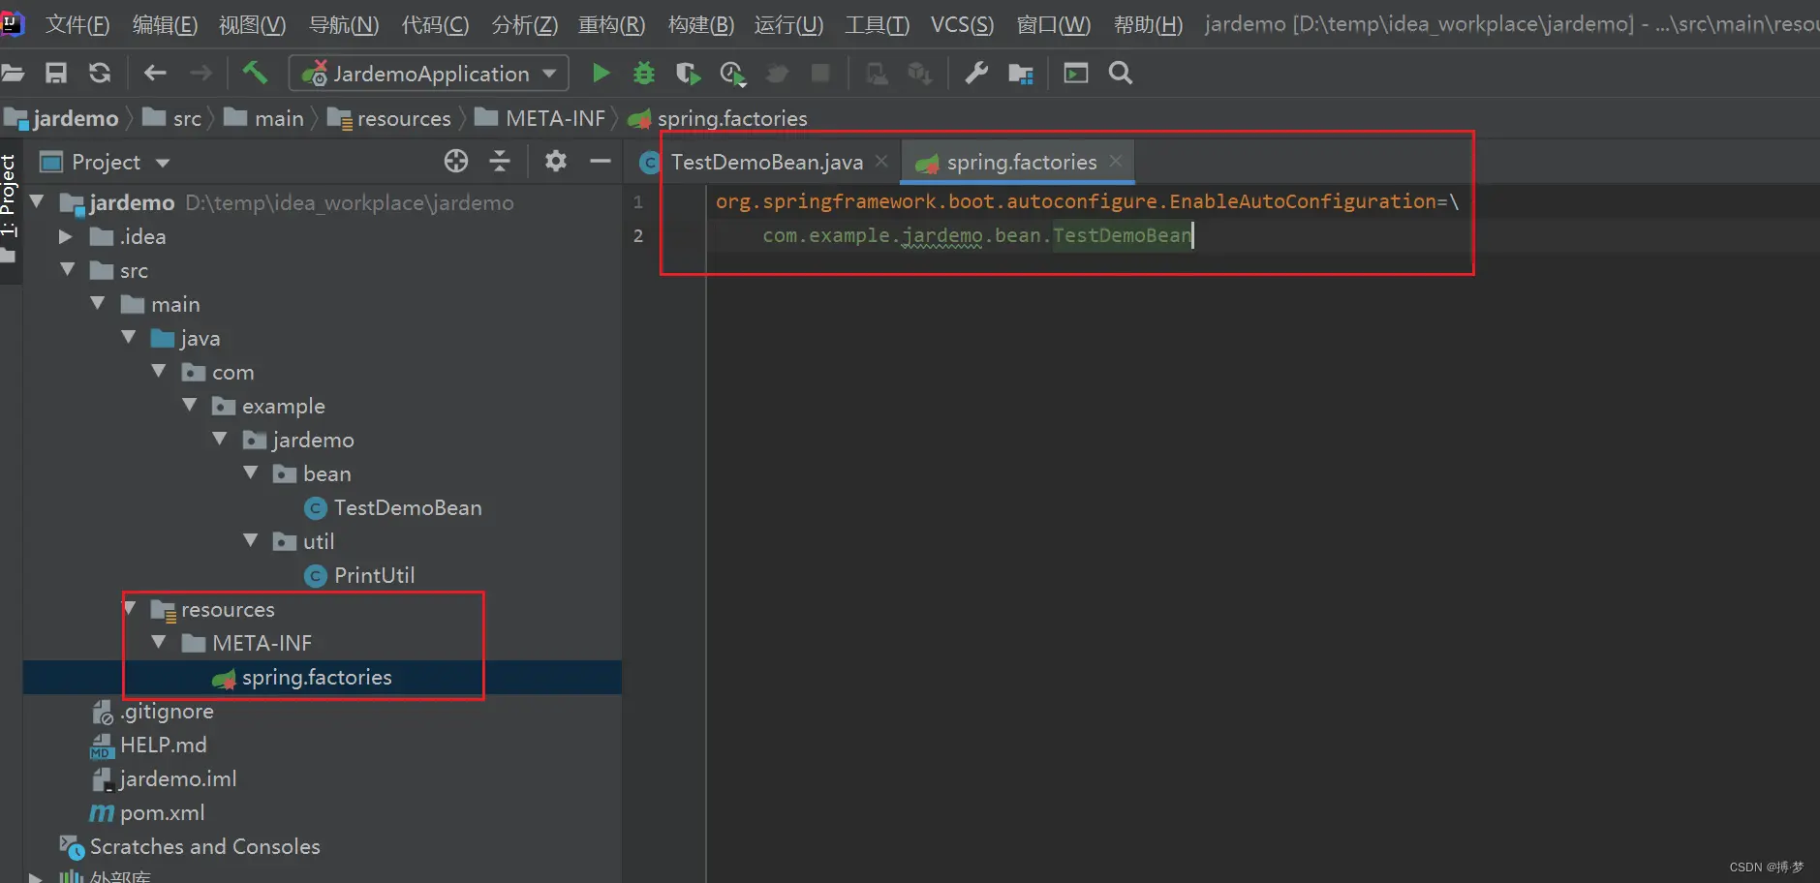Select spring.factories file in project tree
The image size is (1820, 883).
317,677
